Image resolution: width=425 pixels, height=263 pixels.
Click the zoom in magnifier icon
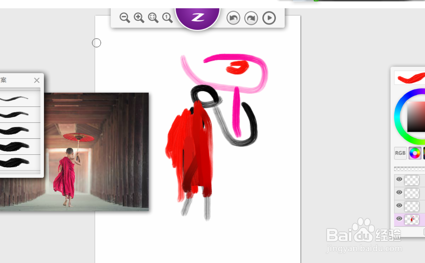pyautogui.click(x=139, y=18)
